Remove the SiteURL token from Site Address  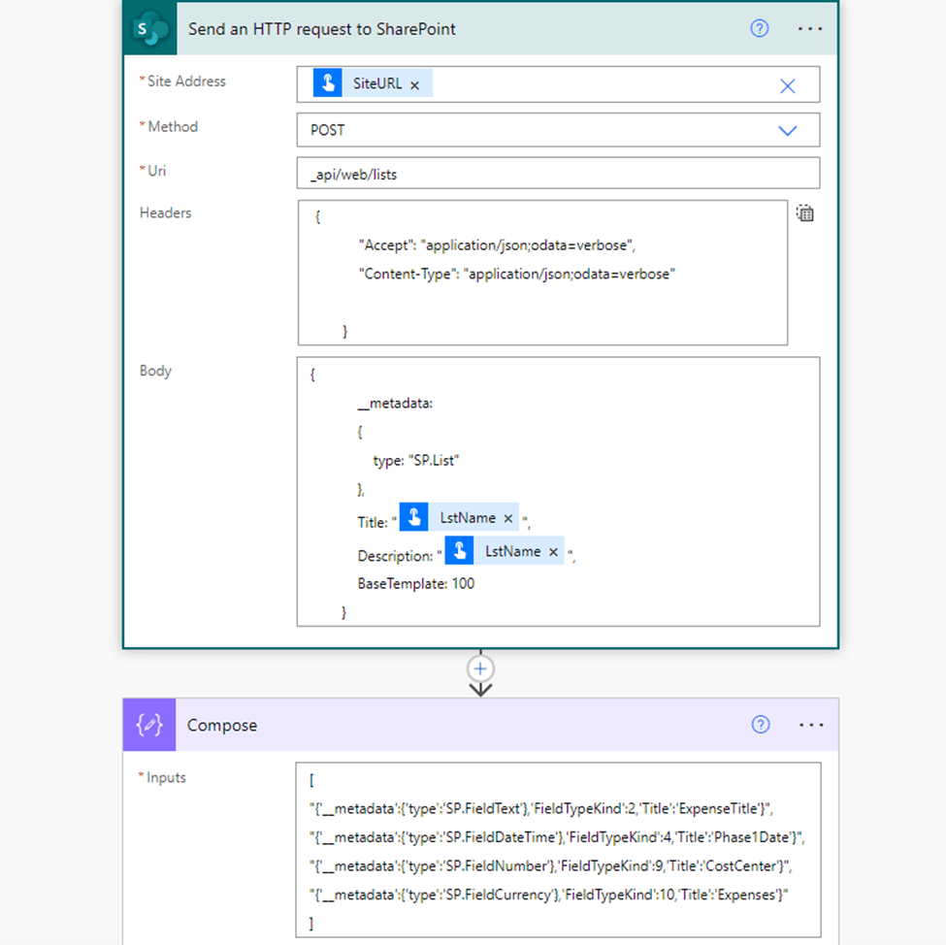pos(414,85)
